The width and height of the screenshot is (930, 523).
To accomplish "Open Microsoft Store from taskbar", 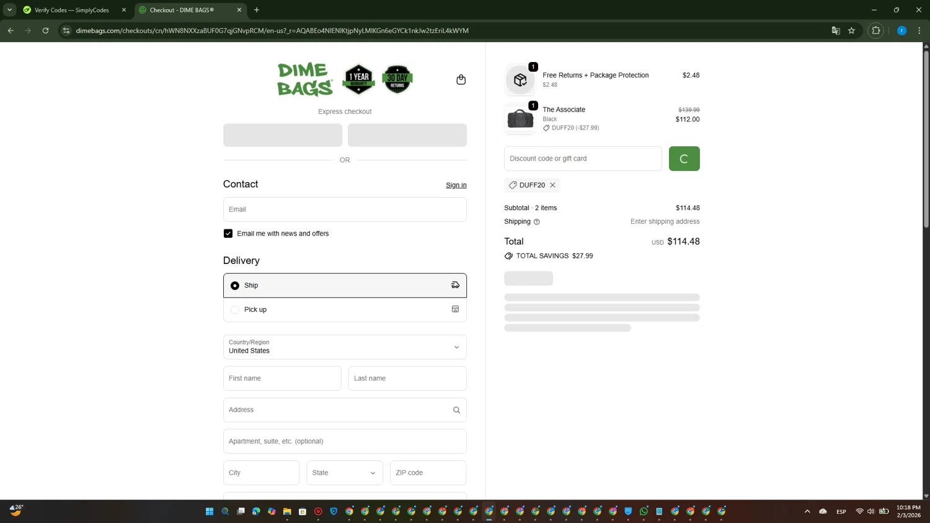I will tap(303, 511).
